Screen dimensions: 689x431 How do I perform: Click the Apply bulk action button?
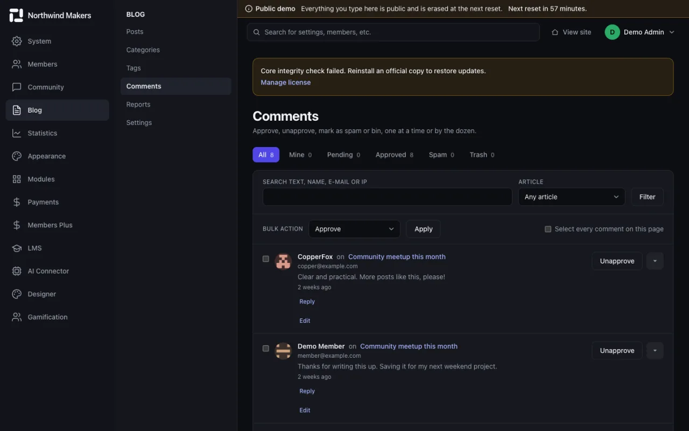pos(424,229)
